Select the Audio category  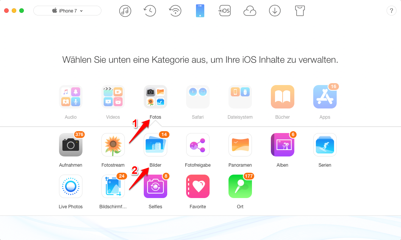click(71, 97)
